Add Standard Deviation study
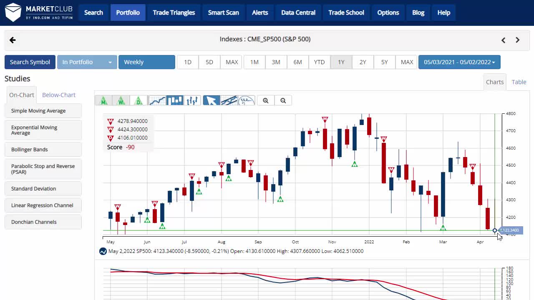This screenshot has height=300, width=534. [x=43, y=189]
